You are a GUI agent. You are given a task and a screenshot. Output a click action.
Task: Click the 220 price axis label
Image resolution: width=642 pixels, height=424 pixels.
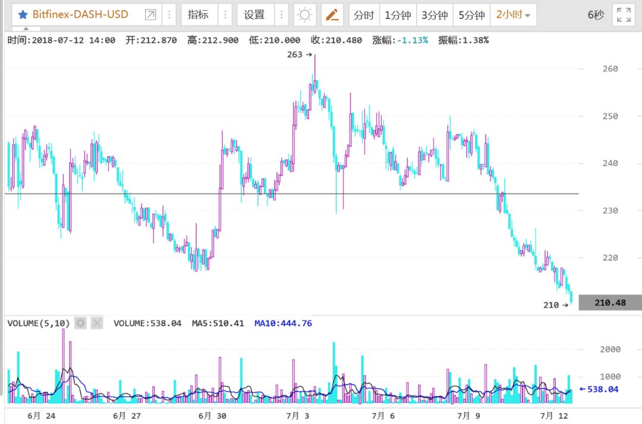click(610, 258)
